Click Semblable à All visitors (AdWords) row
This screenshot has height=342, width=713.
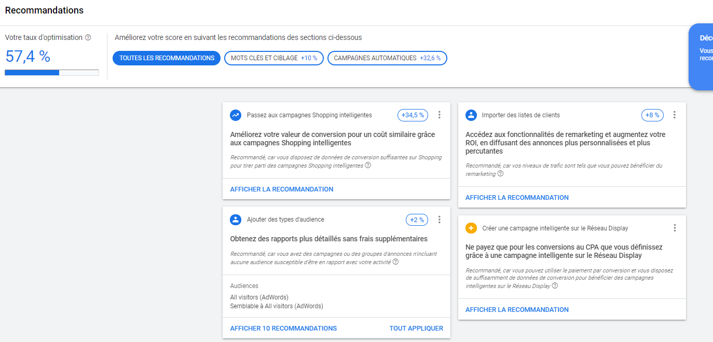(277, 306)
